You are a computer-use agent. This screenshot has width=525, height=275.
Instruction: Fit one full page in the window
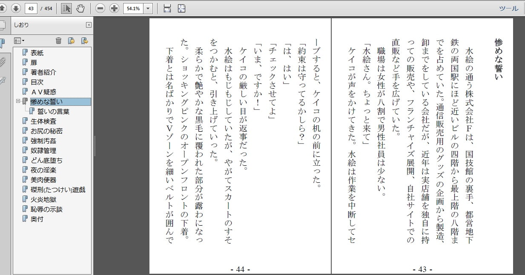[x=181, y=8]
